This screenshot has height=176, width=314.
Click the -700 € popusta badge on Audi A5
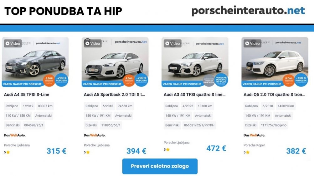pos(142,80)
